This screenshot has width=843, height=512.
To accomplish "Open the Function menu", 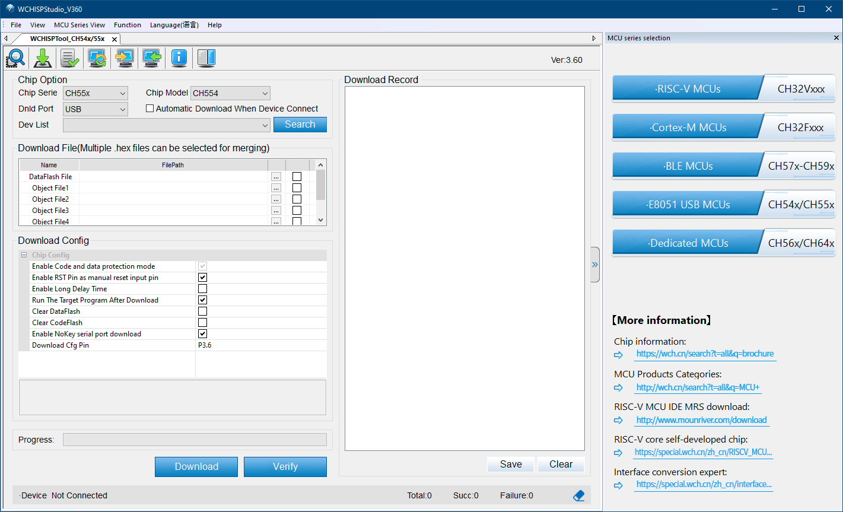I will coord(127,25).
